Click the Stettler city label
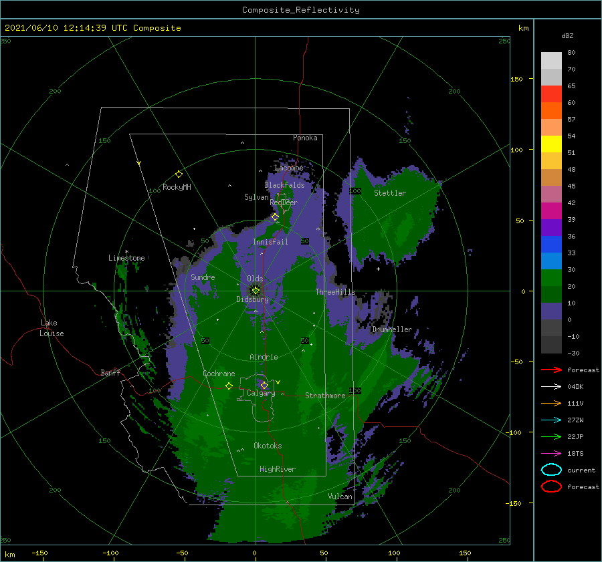602x562 pixels. pos(390,193)
